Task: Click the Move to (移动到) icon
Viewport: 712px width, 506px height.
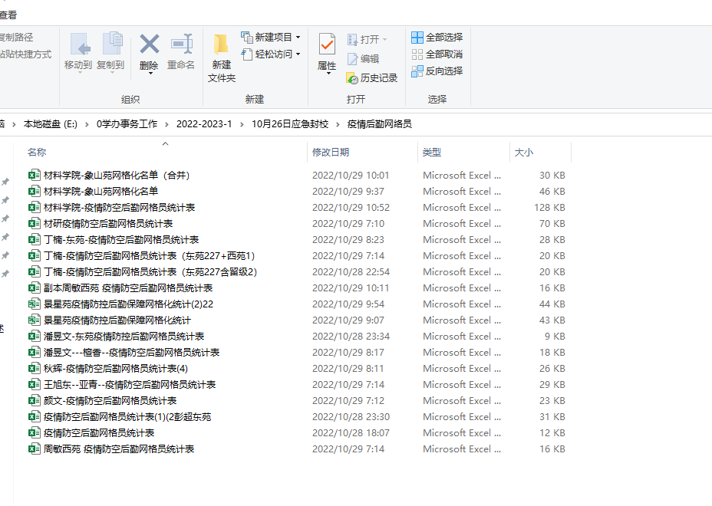Action: [78, 45]
